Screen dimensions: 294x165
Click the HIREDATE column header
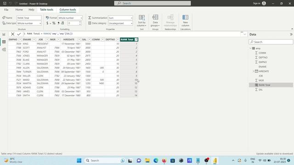(68, 39)
